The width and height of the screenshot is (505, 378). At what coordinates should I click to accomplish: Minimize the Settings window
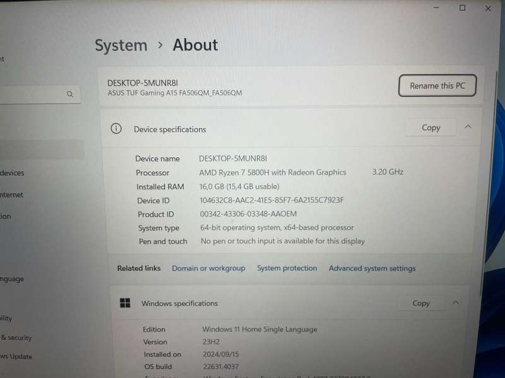click(x=436, y=8)
